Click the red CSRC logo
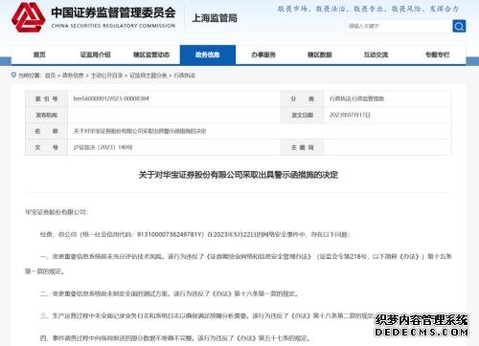This screenshot has width=479, height=346. tap(28, 17)
